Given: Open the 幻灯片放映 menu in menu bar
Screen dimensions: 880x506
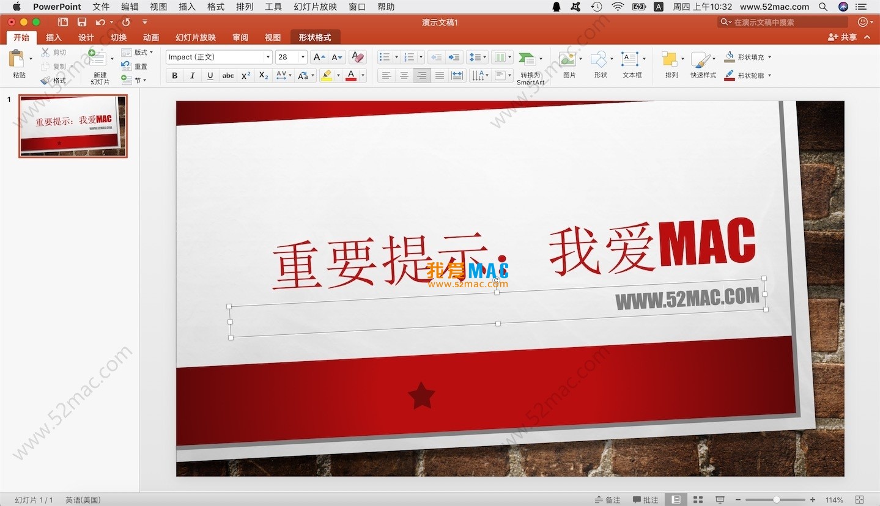Looking at the screenshot, I should (316, 7).
